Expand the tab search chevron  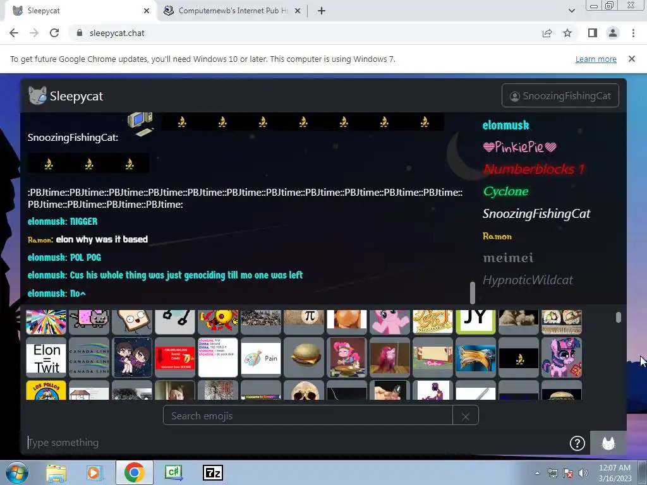[x=571, y=11]
